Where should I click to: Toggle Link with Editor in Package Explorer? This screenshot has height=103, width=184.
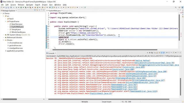tap(37, 10)
